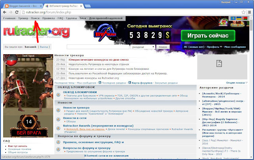Open FAQ in the top menu
This screenshot has height=160, width=254.
pyautogui.click(x=60, y=18)
